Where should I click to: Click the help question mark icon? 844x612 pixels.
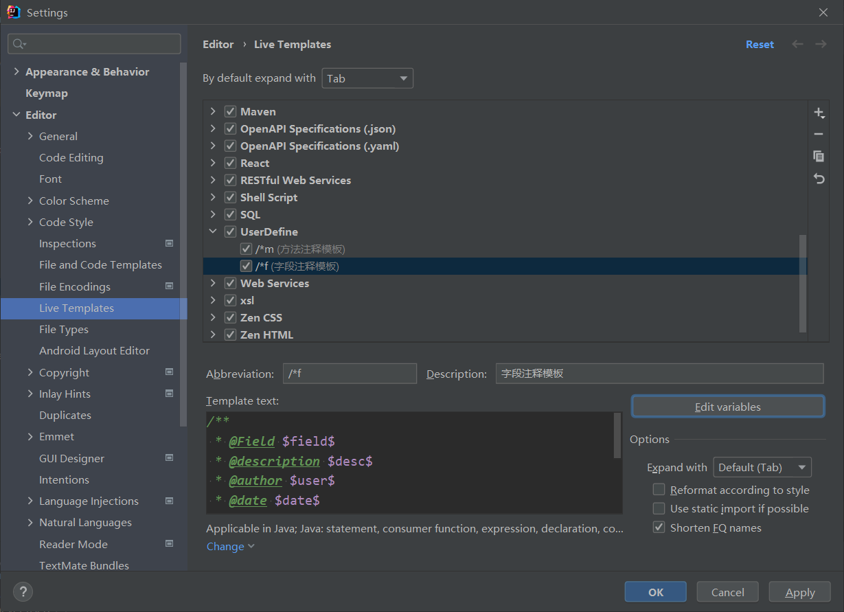click(x=23, y=591)
